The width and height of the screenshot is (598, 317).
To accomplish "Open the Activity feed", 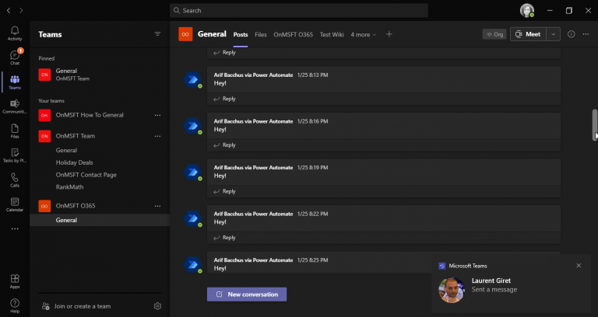I will (x=15, y=33).
